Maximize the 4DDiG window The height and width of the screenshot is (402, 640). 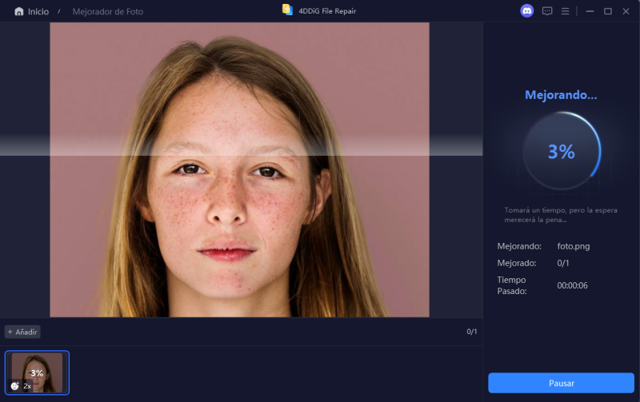click(x=608, y=11)
